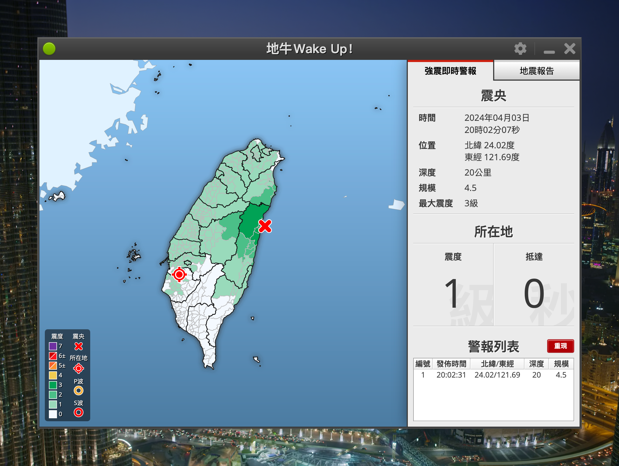Open settings via the gear icon
The image size is (619, 466).
[520, 49]
